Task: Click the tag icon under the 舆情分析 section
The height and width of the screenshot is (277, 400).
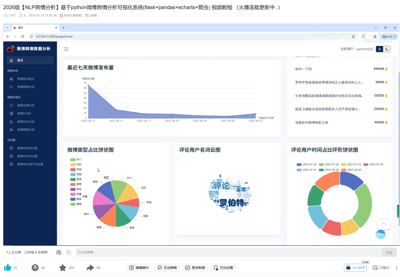Action: pyautogui.click(x=11, y=87)
